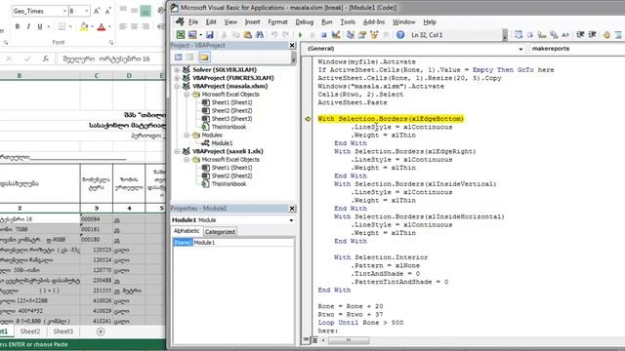Toggle Underline in Excel Font group
This screenshot has height=351, width=625.
pos(39,26)
